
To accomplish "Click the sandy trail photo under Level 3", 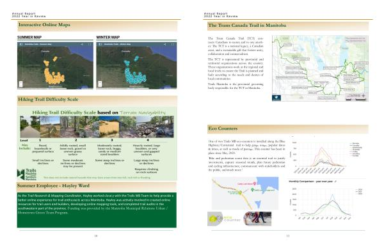I will (109, 127).
